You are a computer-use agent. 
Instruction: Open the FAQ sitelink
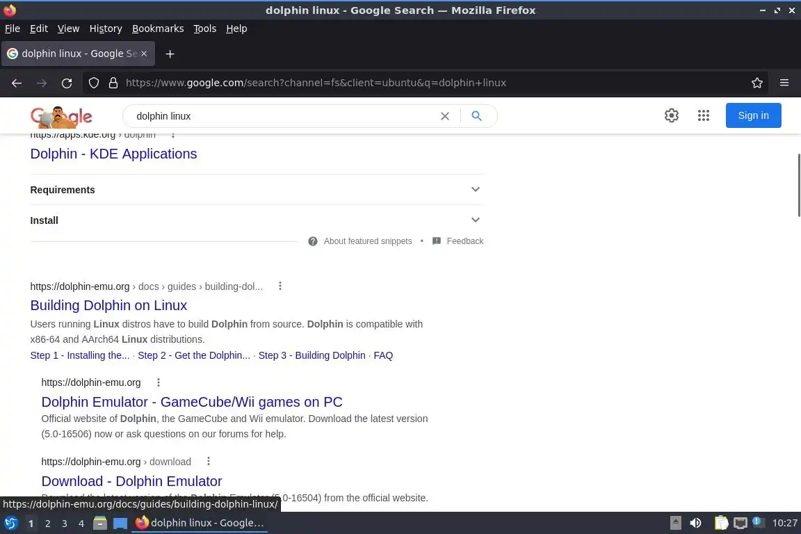(x=383, y=355)
